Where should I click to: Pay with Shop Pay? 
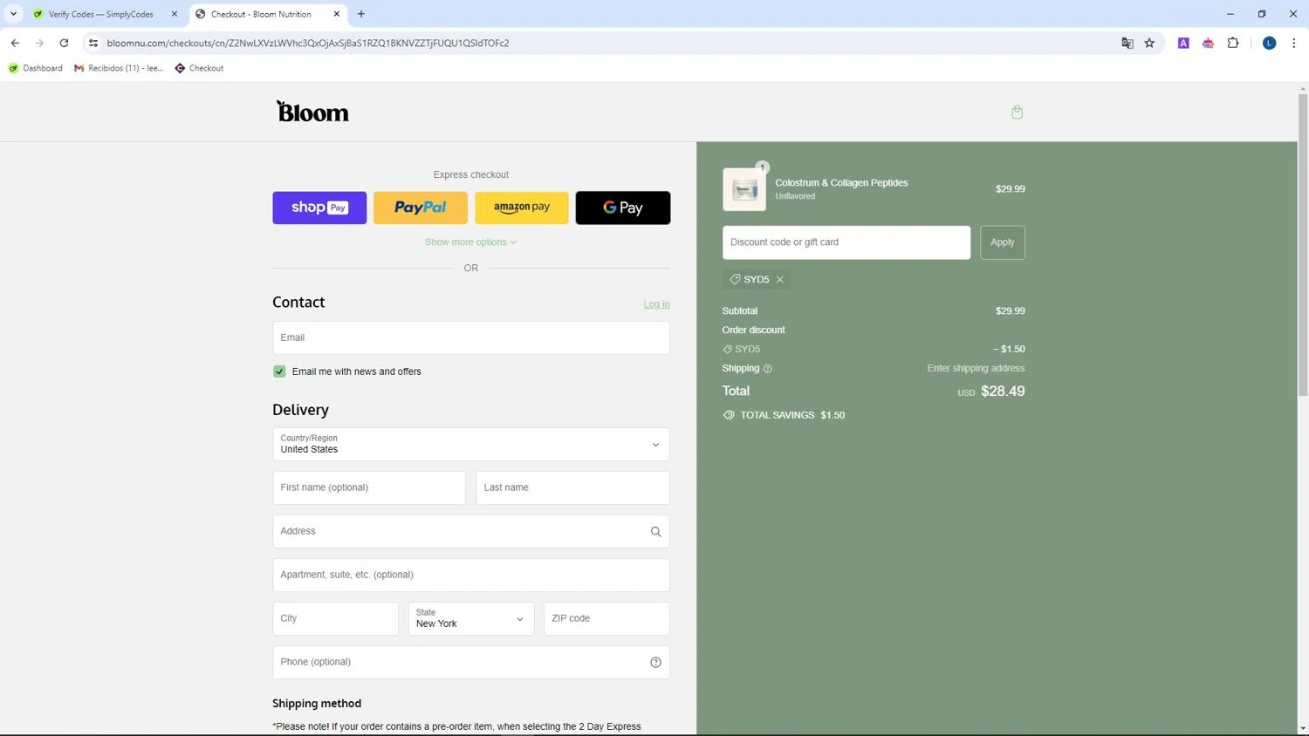pos(319,208)
